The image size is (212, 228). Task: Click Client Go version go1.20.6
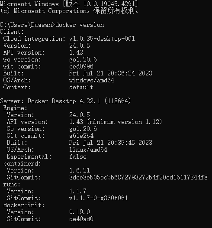coord(83,59)
